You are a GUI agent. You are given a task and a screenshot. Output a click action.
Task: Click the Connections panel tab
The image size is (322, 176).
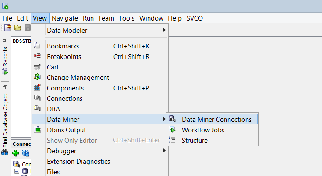21,144
